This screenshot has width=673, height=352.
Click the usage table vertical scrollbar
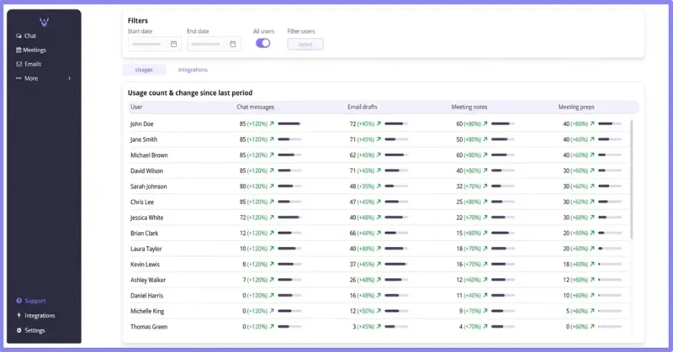click(632, 180)
